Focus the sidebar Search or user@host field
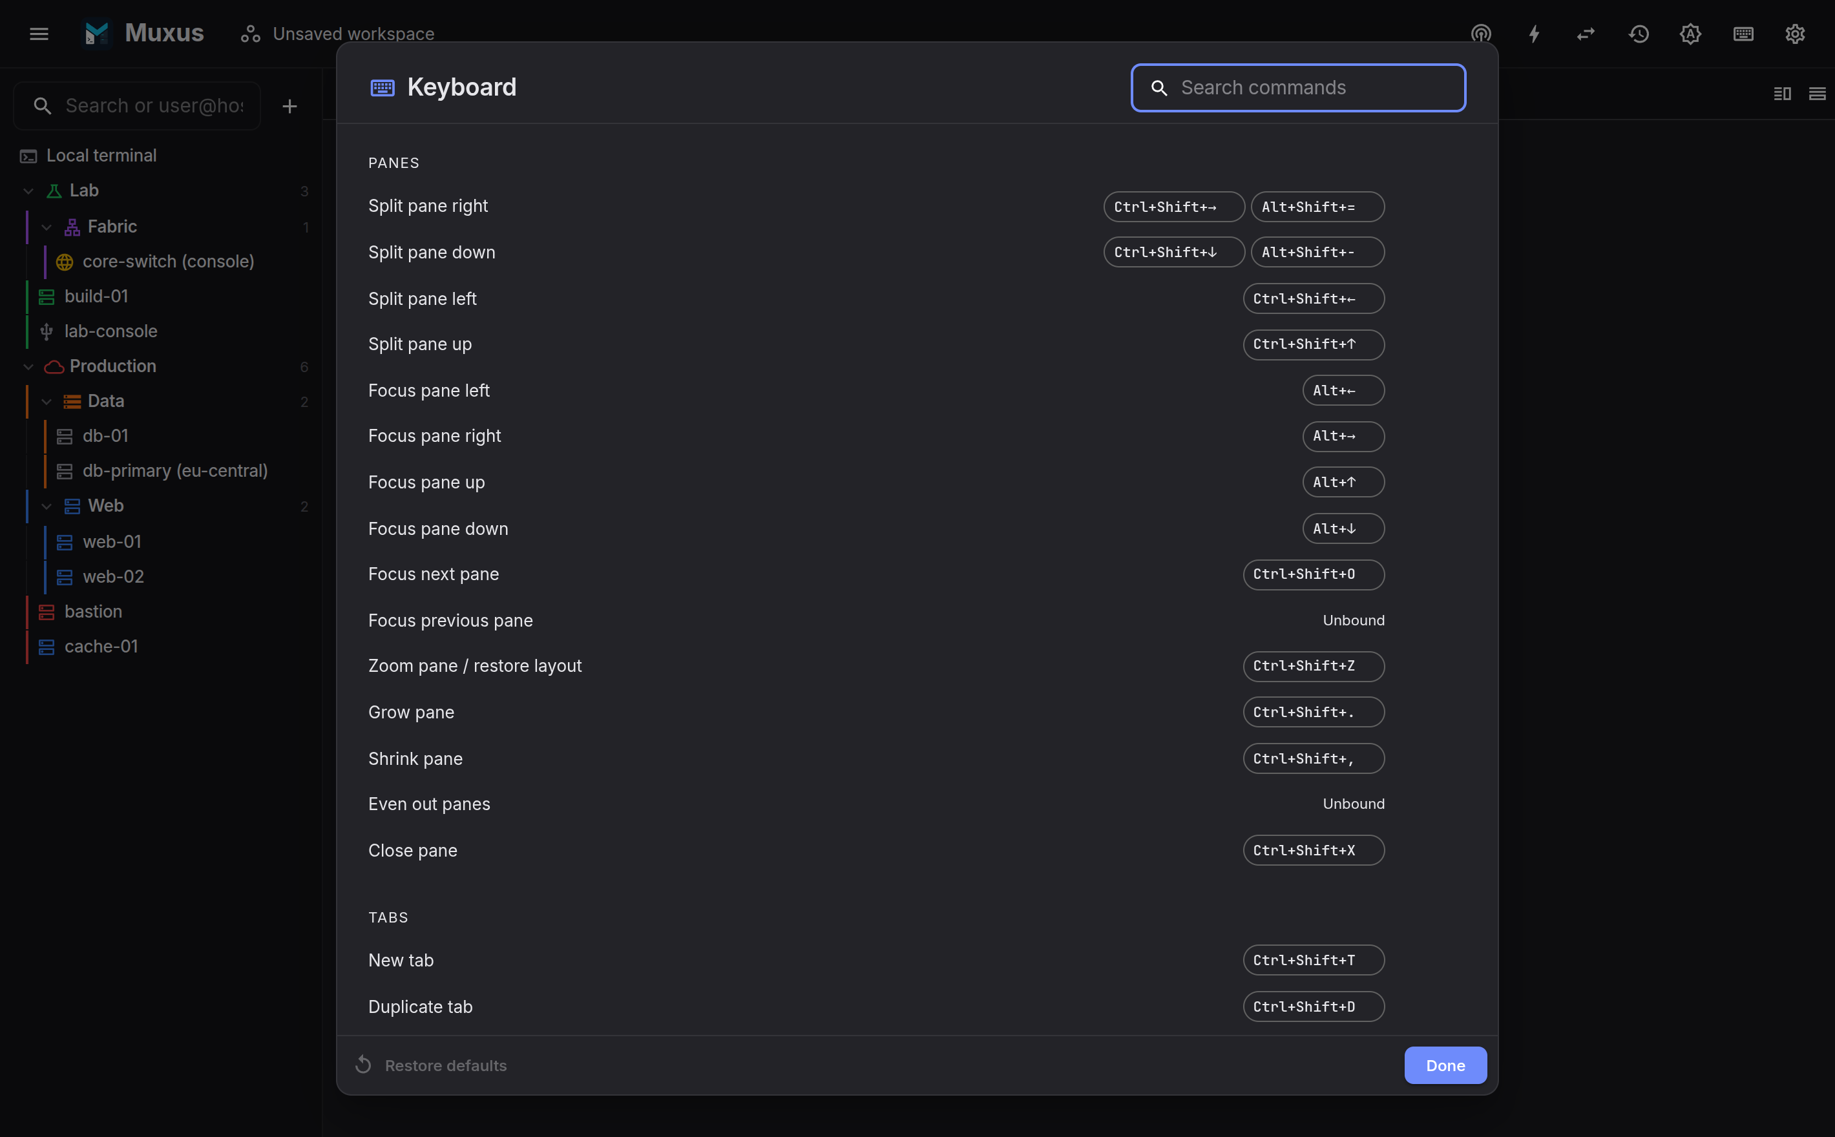 (137, 106)
